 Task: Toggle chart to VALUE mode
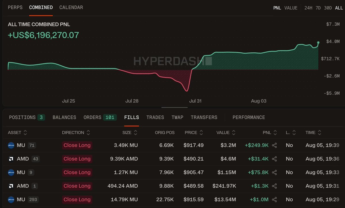point(291,8)
